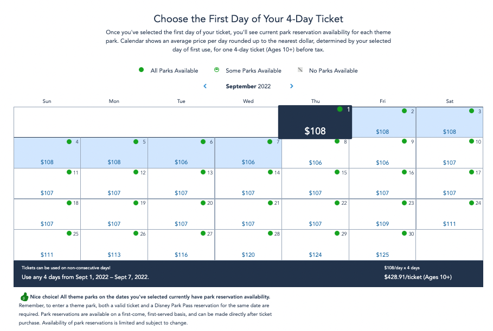Click the No Parks Available legend icon
Viewport: 493px width, 331px height.
[300, 70]
